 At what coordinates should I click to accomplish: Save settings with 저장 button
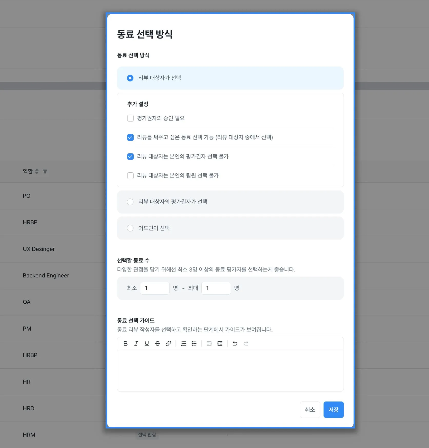point(334,410)
